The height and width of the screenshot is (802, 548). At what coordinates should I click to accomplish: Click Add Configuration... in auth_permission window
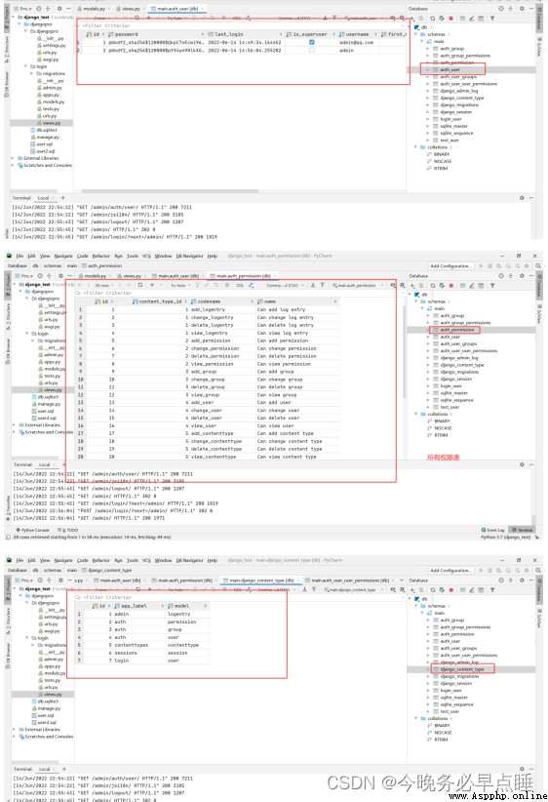coord(450,266)
